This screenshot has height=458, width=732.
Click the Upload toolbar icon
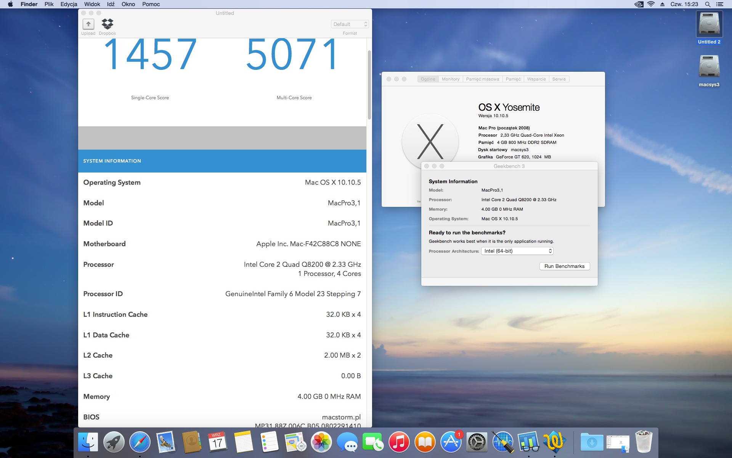tap(88, 24)
